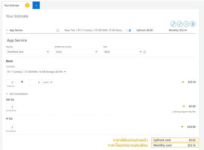This screenshot has width=204, height=150.
Task: Open the Month unit dropdown
Action: [48, 82]
